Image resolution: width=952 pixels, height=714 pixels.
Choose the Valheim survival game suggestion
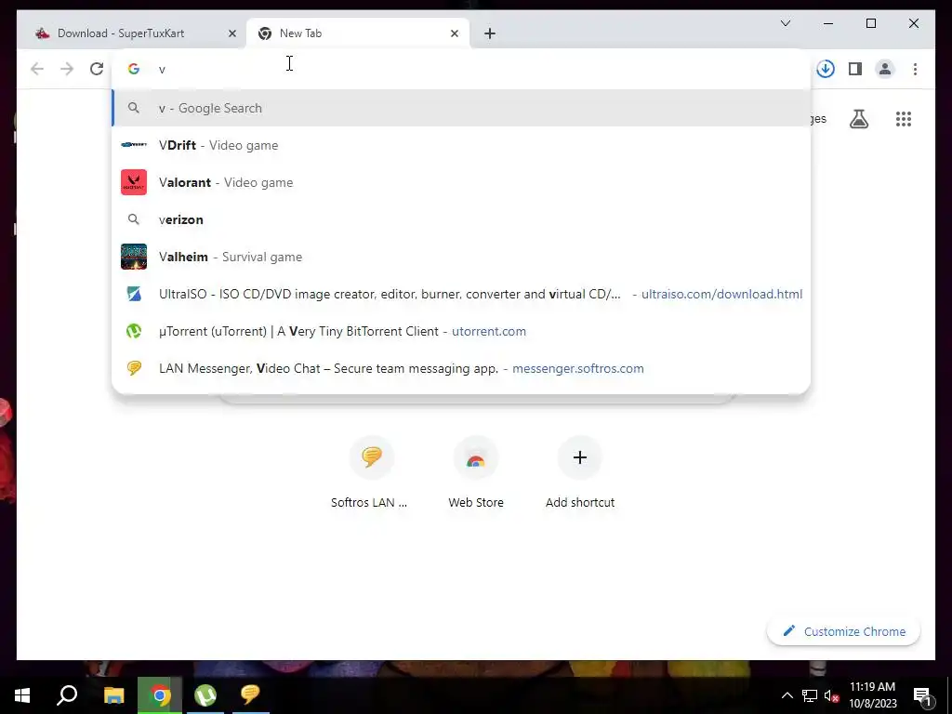point(461,257)
